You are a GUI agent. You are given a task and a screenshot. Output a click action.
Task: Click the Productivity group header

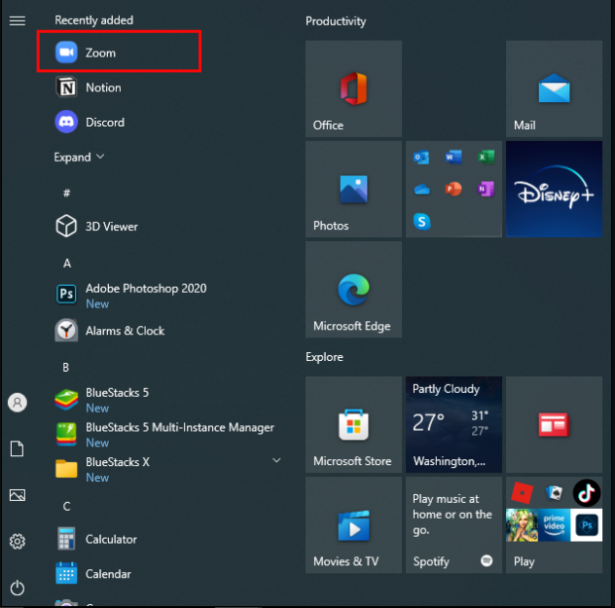336,21
